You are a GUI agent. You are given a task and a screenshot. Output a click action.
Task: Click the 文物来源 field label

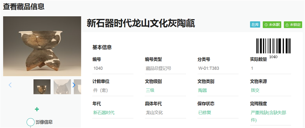[x=259, y=82]
